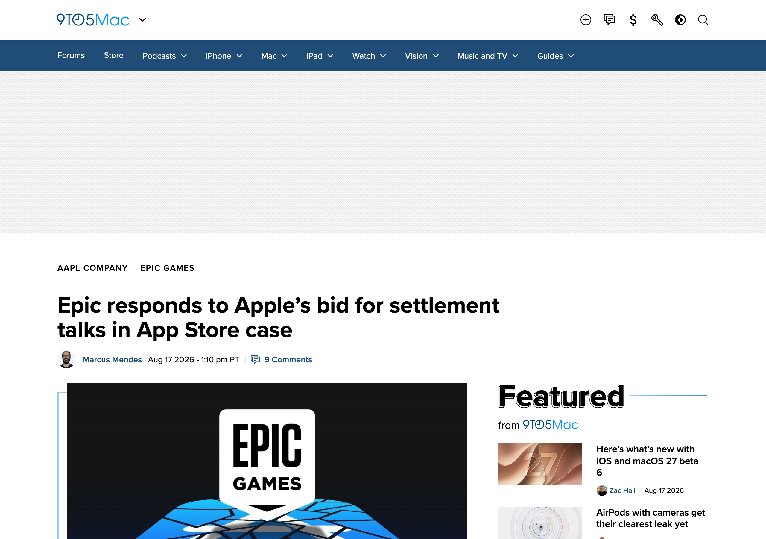Expand the Watch dropdown arrow
This screenshot has height=539, width=766.
[x=383, y=56]
